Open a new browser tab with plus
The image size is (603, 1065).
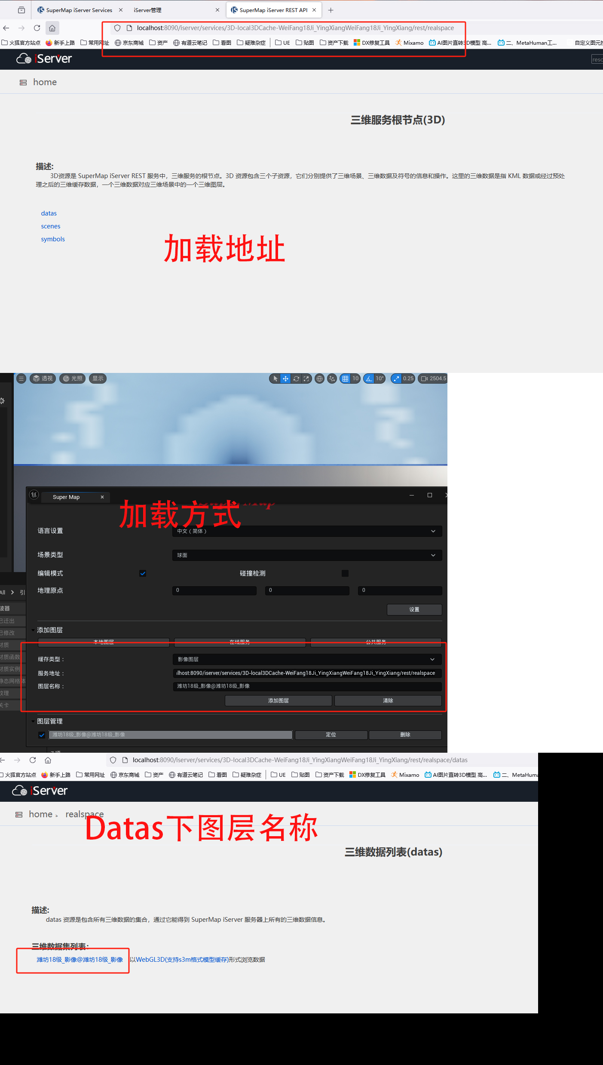(331, 10)
